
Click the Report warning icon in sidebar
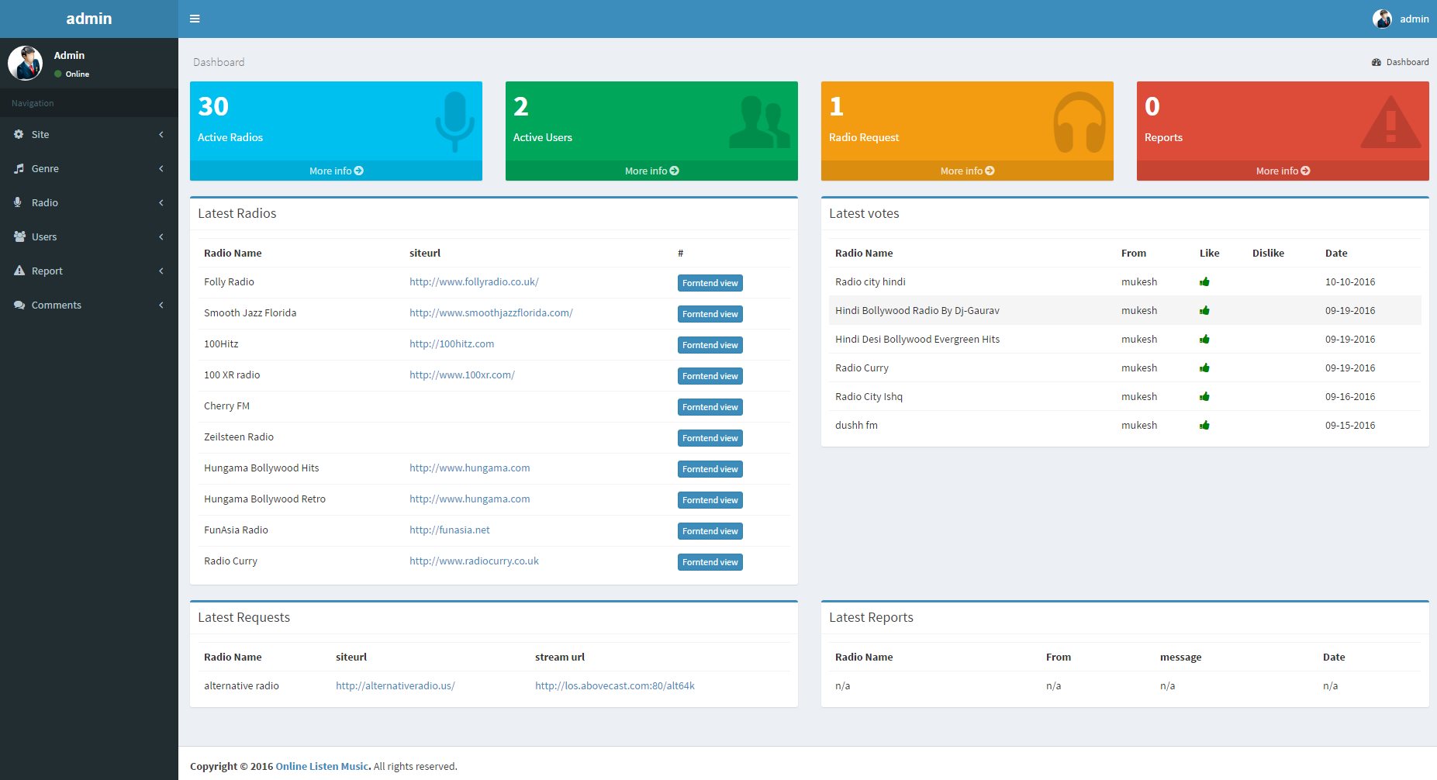point(18,271)
